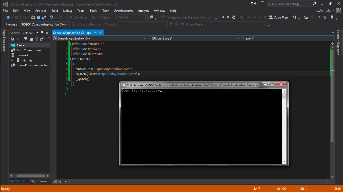The width and height of the screenshot is (343, 192).
Task: Stop debugging with the red stop icon
Action: tap(228, 17)
